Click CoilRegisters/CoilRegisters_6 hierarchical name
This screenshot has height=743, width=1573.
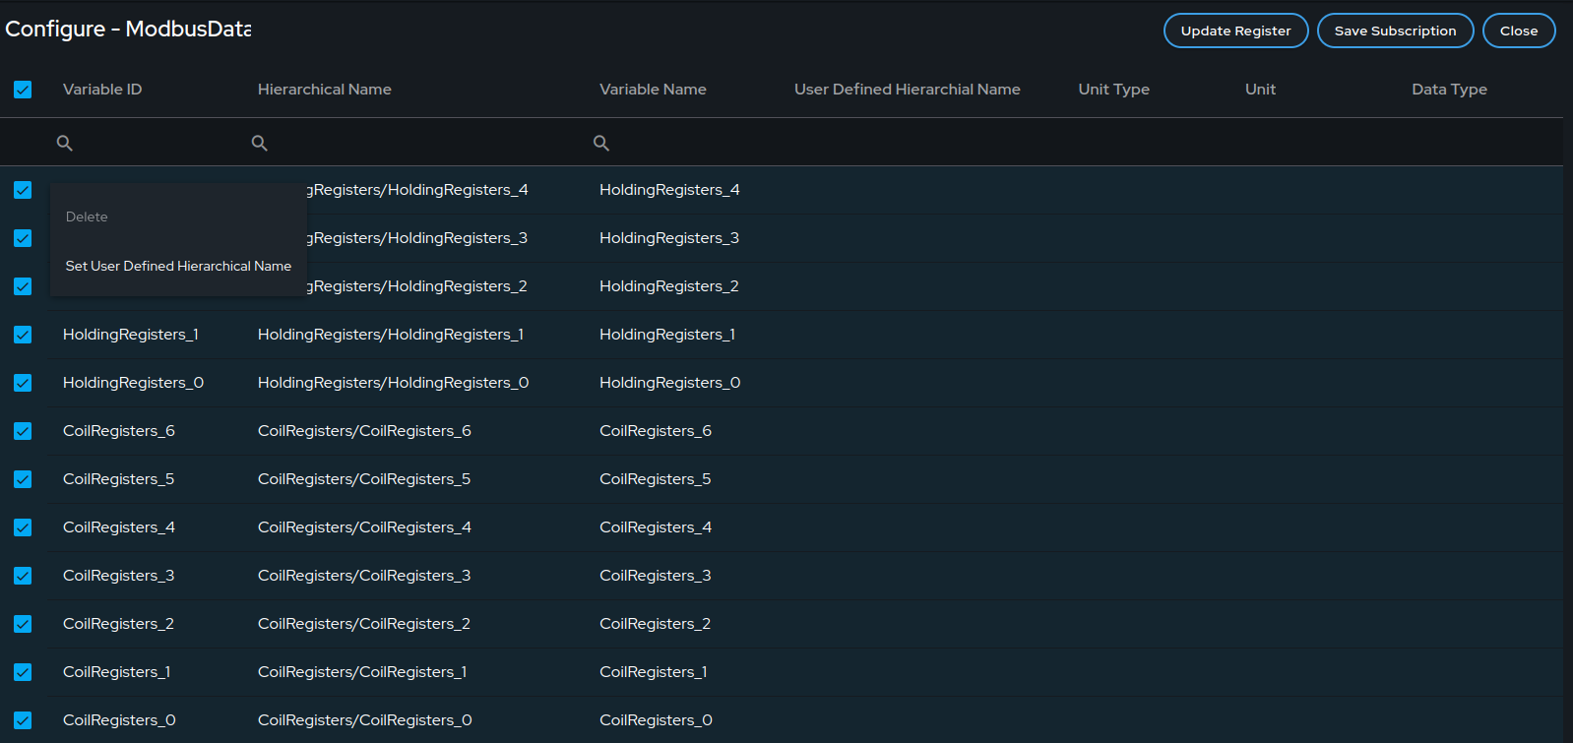(x=364, y=431)
